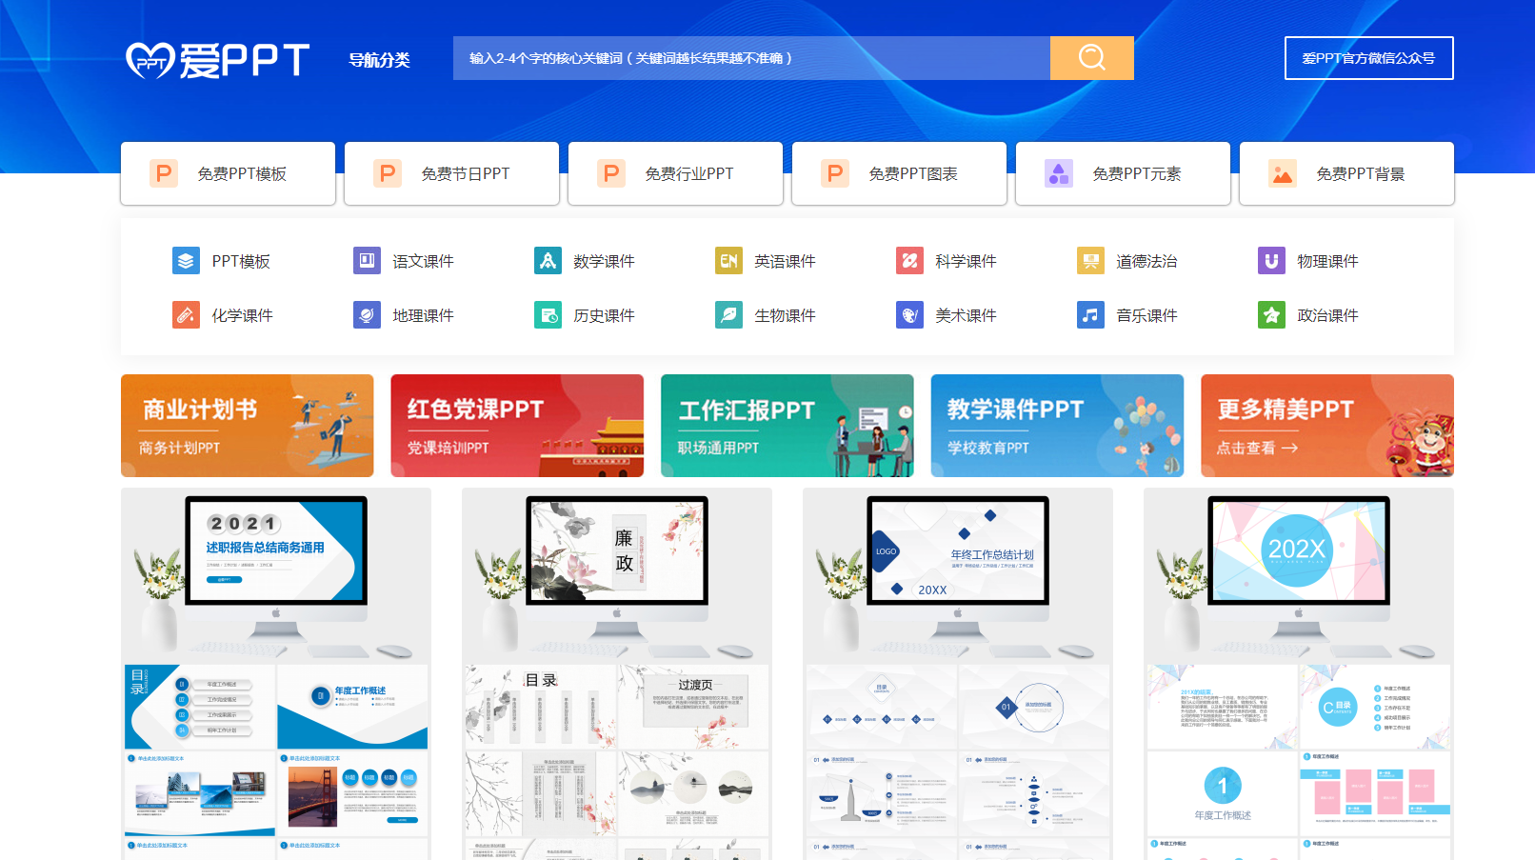Open the 英语课件 section via its EN icon

click(x=728, y=260)
